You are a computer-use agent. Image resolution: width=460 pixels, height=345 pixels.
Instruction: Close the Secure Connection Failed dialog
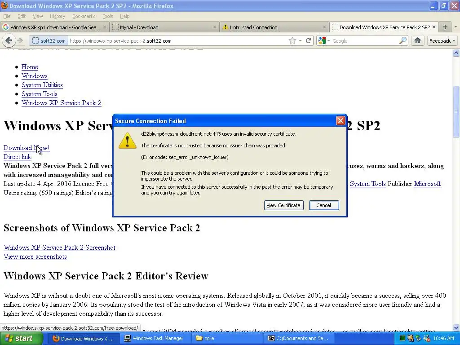point(341,120)
